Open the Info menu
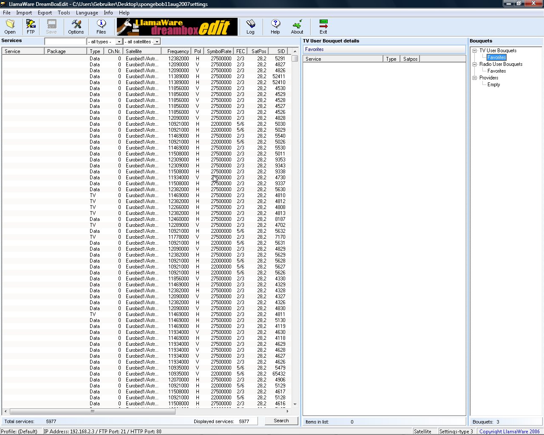Image resolution: width=544 pixels, height=435 pixels. click(x=108, y=13)
